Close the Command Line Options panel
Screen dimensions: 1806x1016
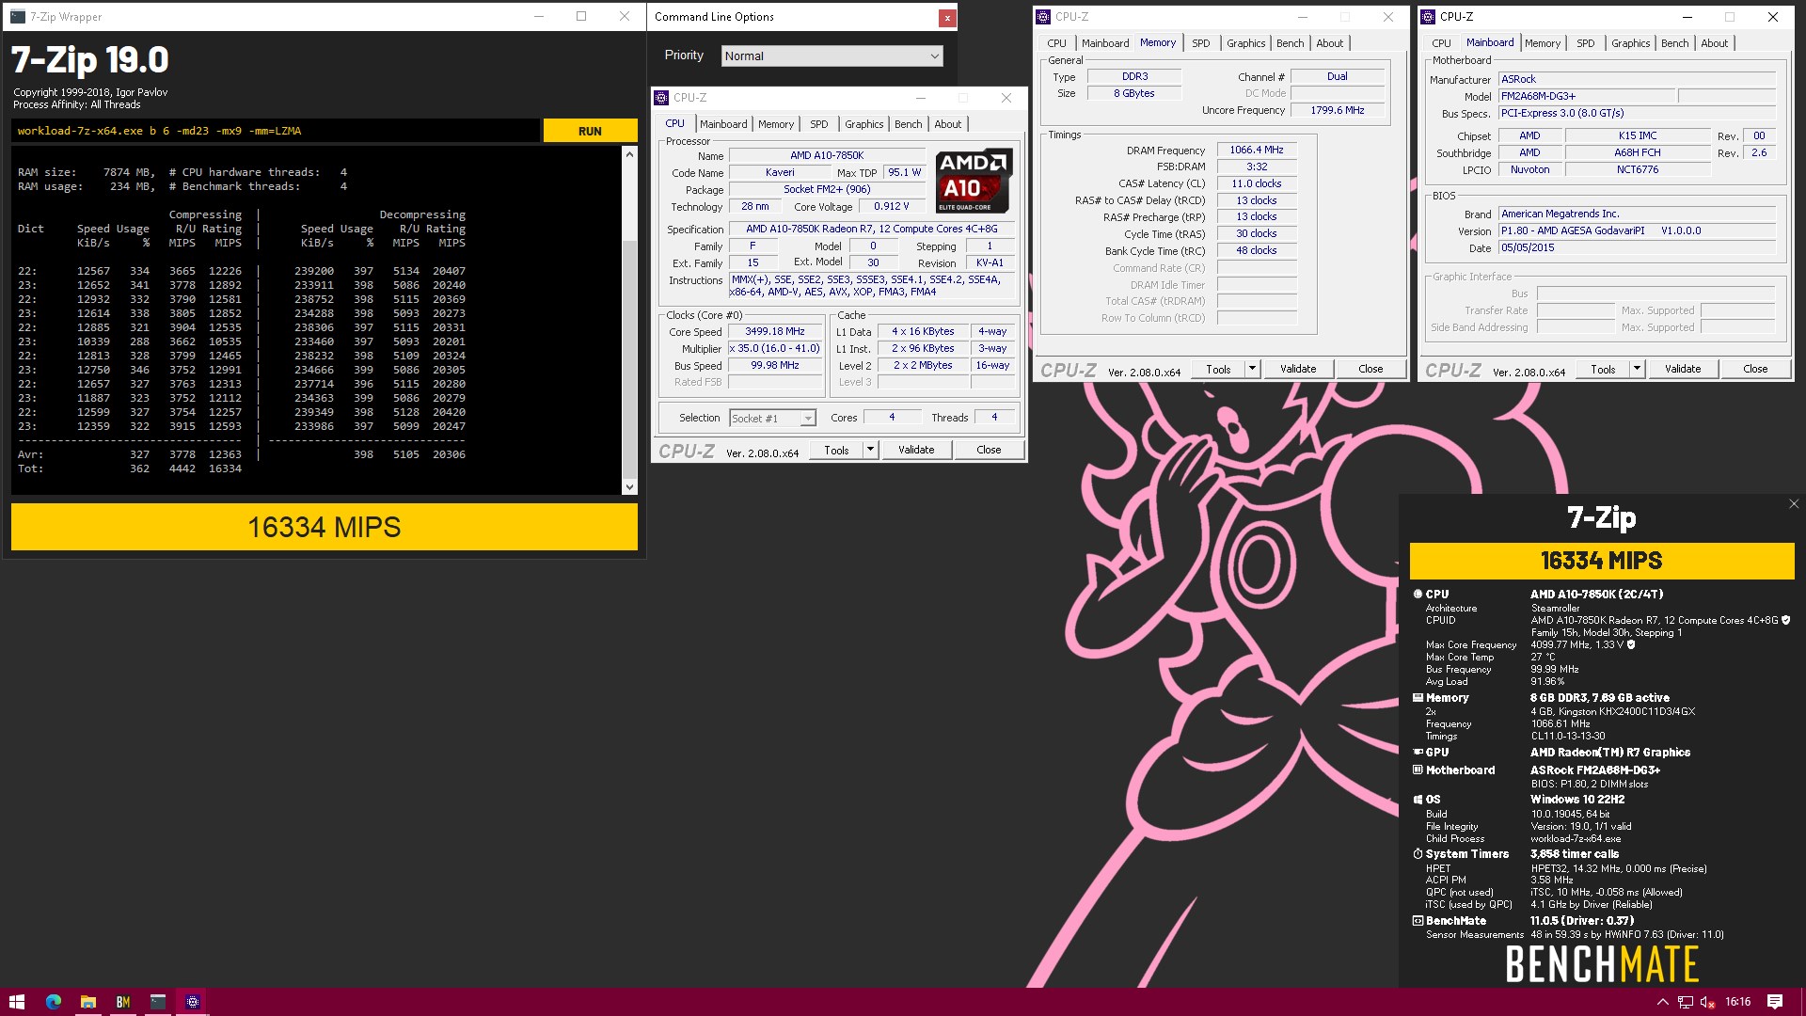[x=947, y=17]
